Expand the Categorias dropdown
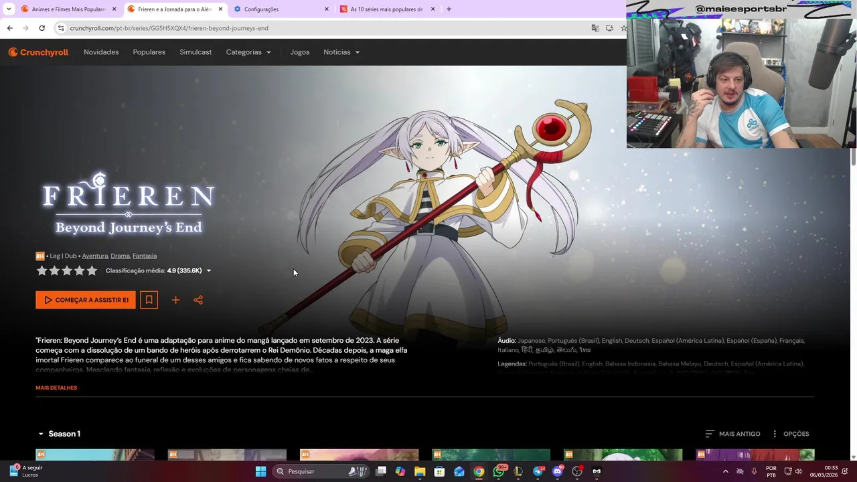Image resolution: width=857 pixels, height=482 pixels. coord(248,52)
